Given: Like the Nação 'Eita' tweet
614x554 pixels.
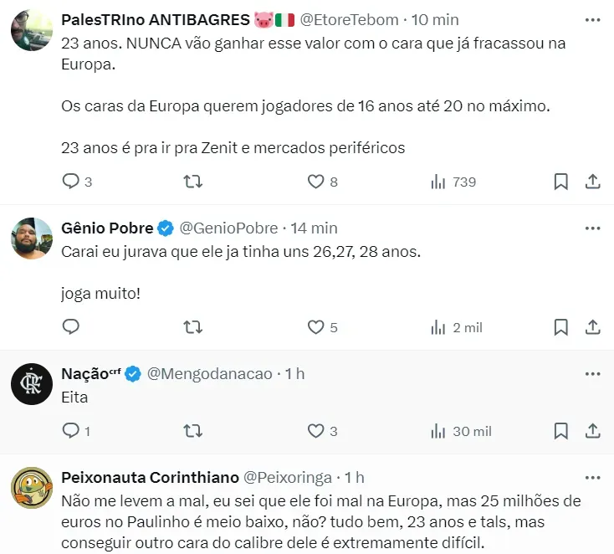Looking at the screenshot, I should tap(315, 431).
